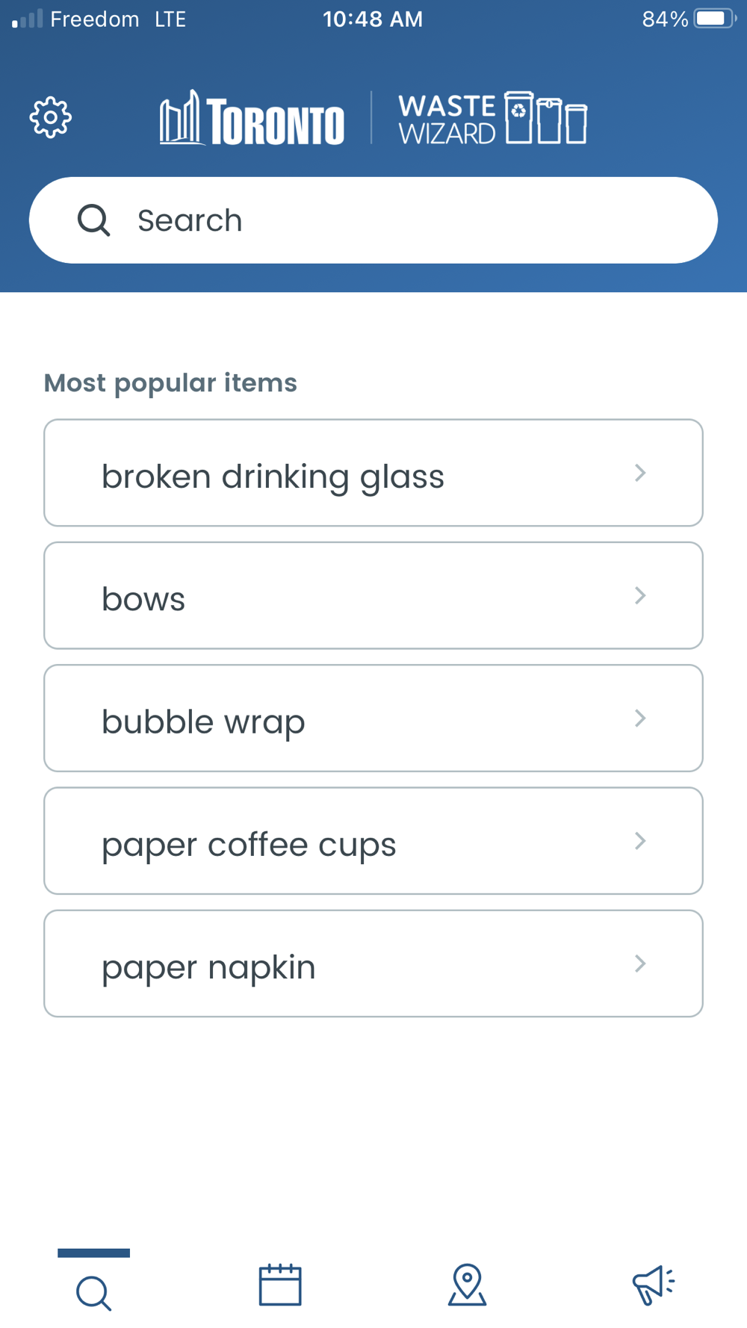
Task: Tap the City of Toronto logo
Action: coord(252,118)
